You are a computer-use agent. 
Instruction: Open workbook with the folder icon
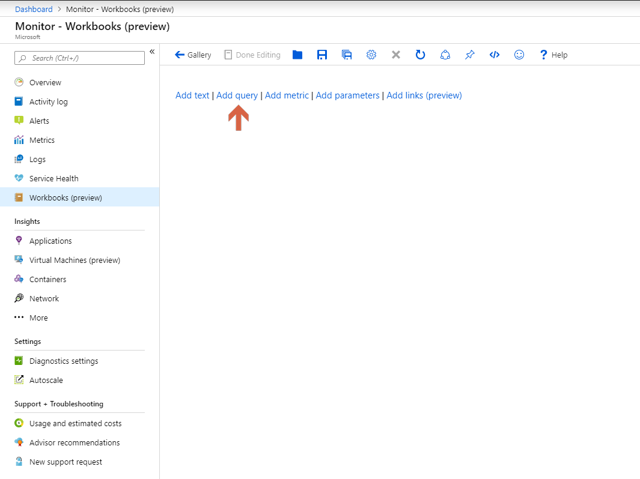[297, 55]
